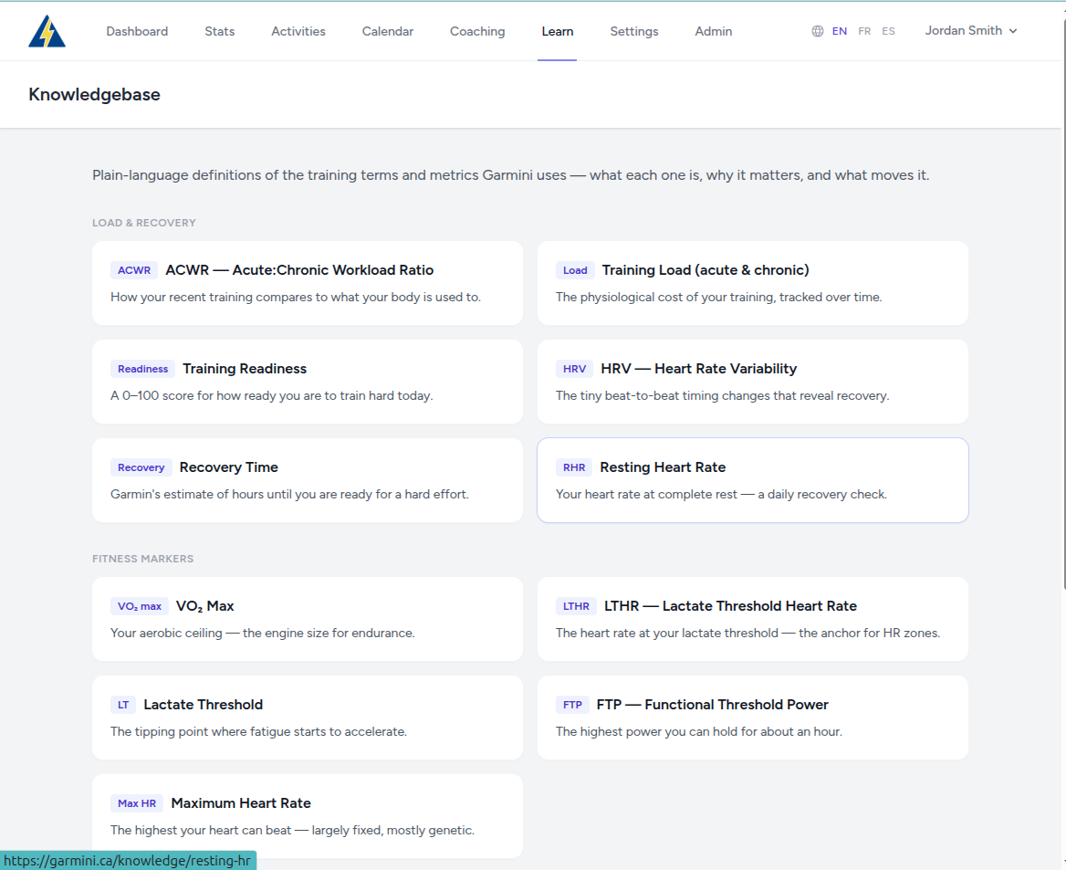Go to the Dashboard tab
The image size is (1066, 870).
(137, 31)
